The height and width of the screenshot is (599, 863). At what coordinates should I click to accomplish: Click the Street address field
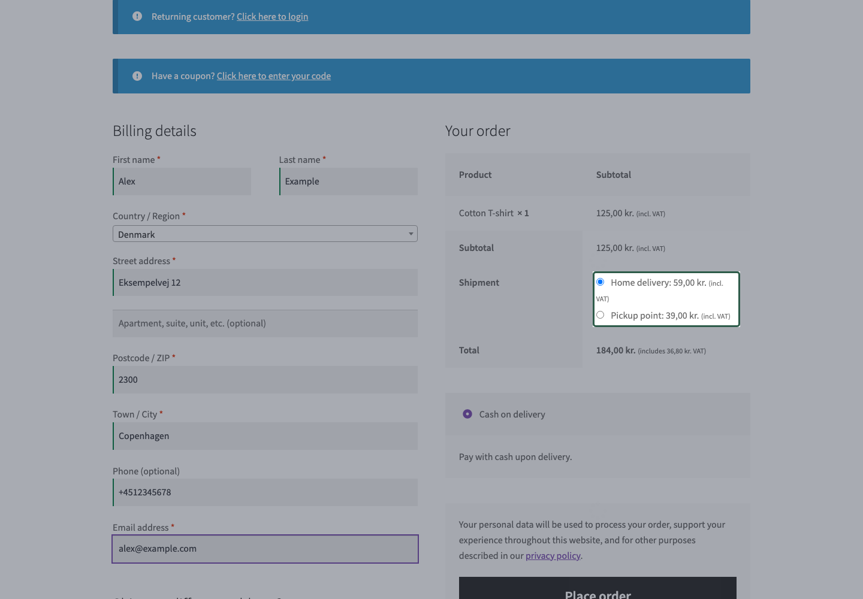tap(265, 283)
